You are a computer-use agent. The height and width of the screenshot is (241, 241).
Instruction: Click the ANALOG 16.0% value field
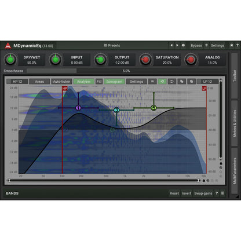coord(212,60)
